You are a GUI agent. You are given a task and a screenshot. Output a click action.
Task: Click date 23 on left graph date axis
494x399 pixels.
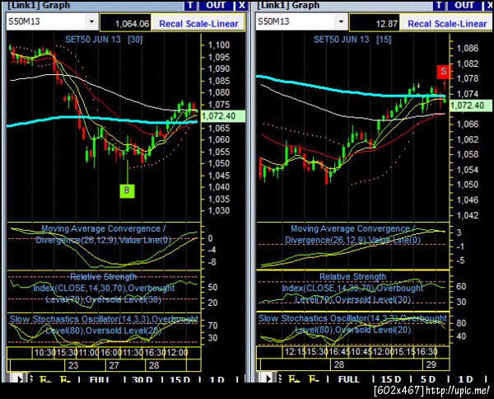(73, 365)
